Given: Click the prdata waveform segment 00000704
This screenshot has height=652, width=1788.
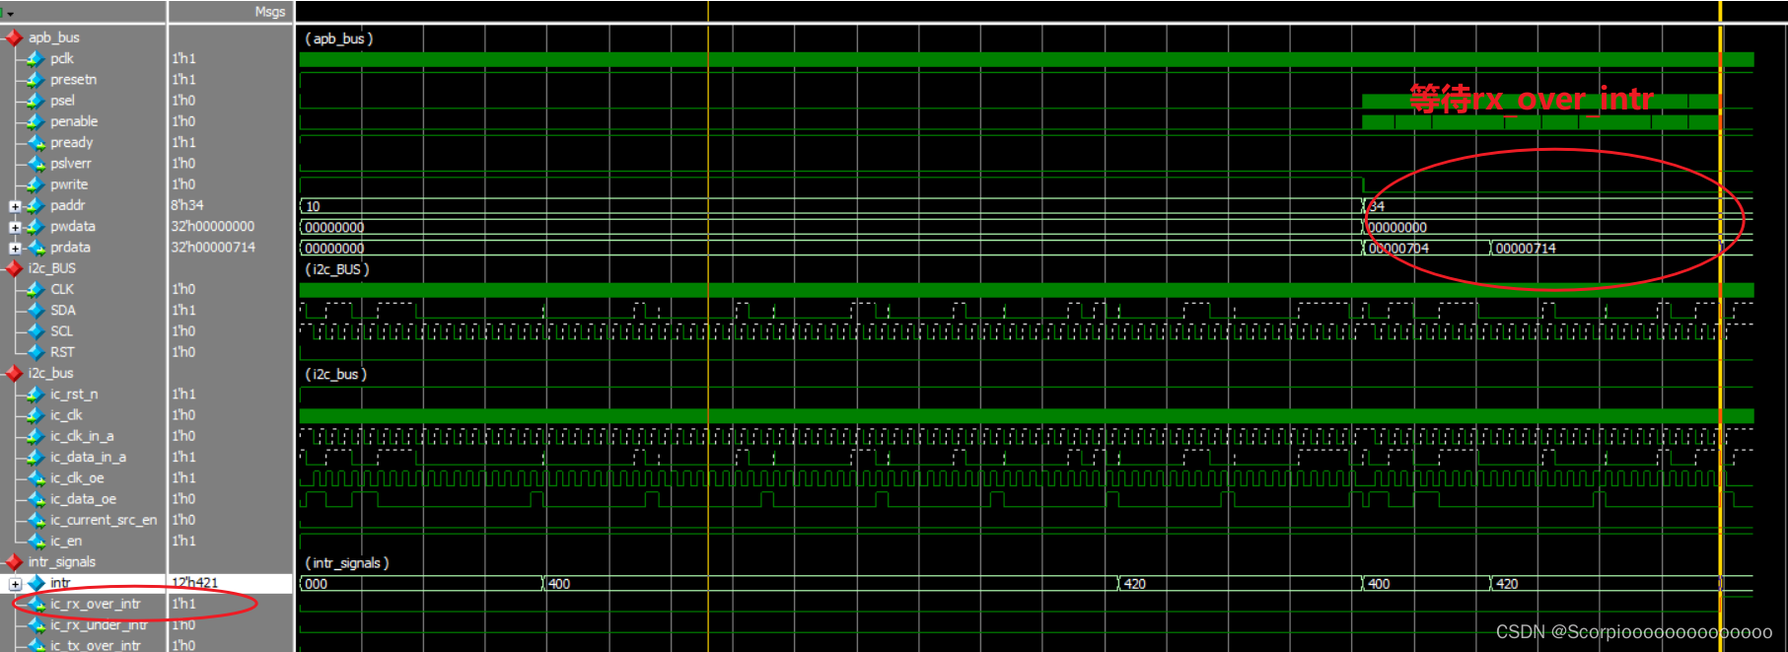Looking at the screenshot, I should click(1426, 249).
